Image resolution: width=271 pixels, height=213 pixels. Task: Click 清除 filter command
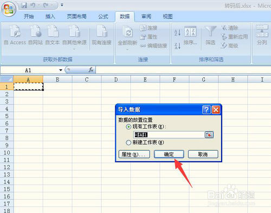point(230,28)
